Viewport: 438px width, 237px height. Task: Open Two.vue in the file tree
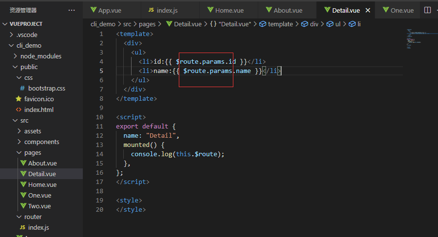tap(41, 206)
